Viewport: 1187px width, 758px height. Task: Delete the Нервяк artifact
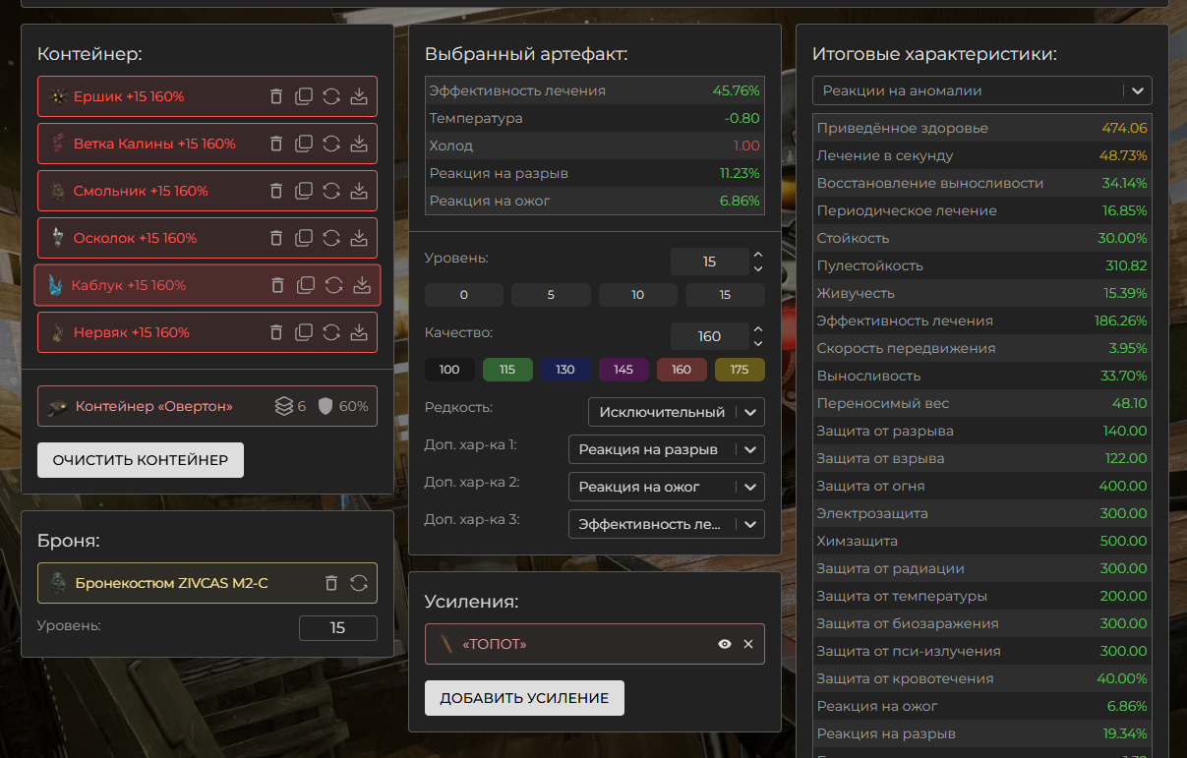(276, 332)
